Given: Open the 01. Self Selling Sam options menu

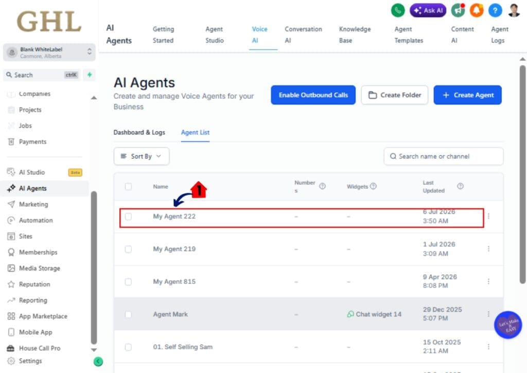Looking at the screenshot, I should [489, 346].
